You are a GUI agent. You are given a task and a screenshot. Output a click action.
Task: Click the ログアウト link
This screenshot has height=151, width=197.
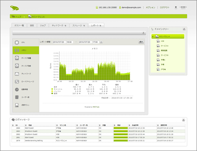click(165, 8)
